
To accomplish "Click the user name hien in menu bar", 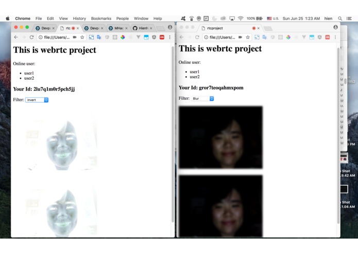I will 328,19.
